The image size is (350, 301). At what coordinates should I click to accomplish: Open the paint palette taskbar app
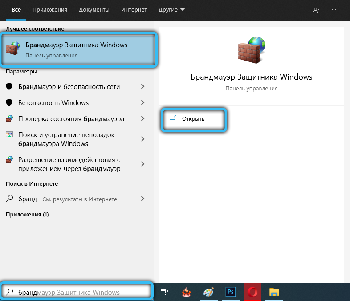point(208,292)
